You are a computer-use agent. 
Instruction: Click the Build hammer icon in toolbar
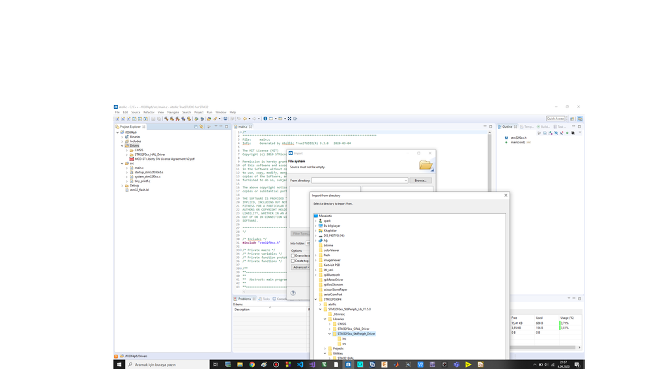point(166,119)
